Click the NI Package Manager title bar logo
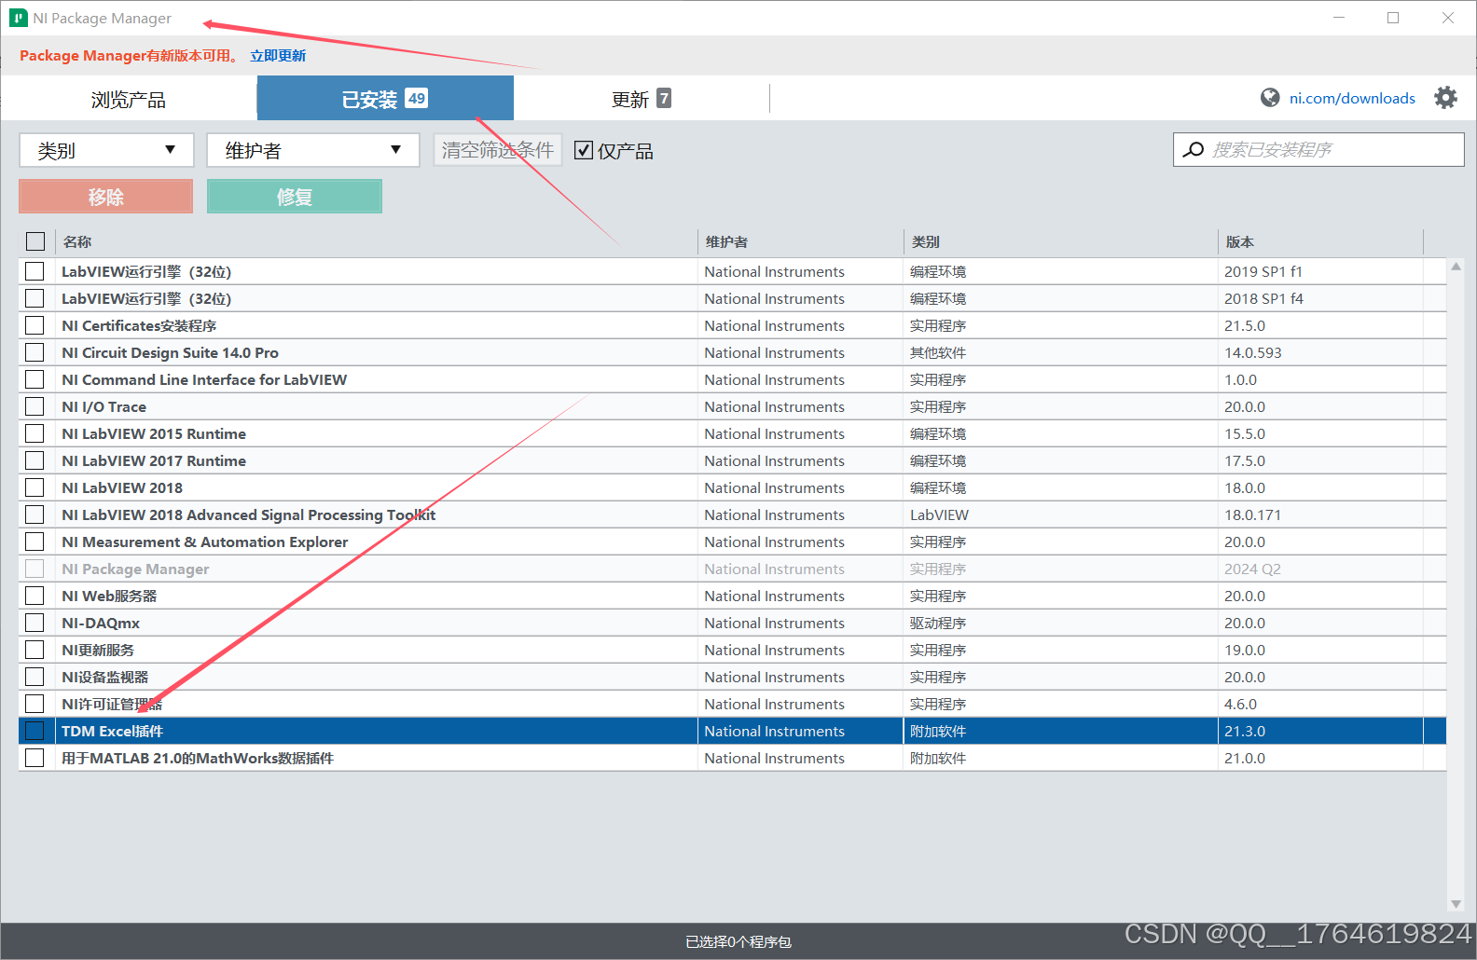The image size is (1477, 960). click(x=19, y=18)
